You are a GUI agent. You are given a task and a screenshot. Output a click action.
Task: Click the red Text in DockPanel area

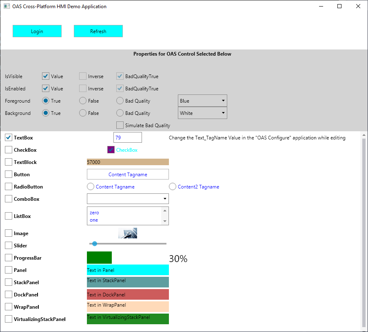coord(128,294)
